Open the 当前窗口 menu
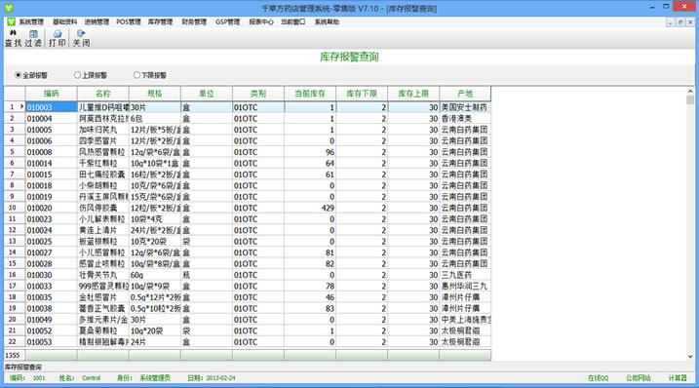Viewport: 699px width, 388px height. (292, 21)
